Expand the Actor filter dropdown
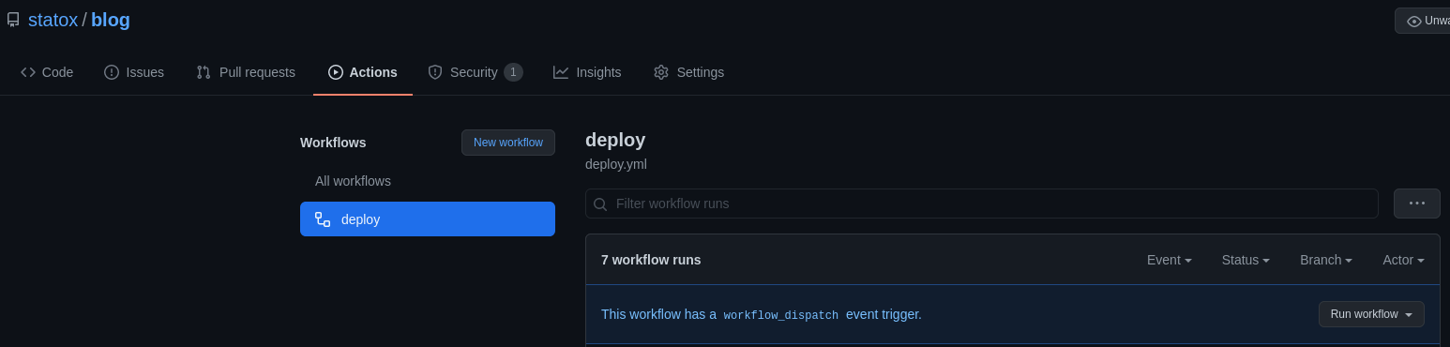This screenshot has width=1450, height=347. (x=1404, y=260)
